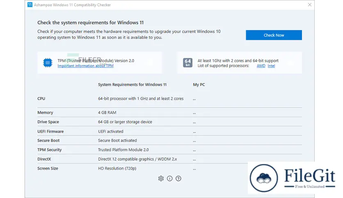Select the UEFI Firmware row label

50,131
